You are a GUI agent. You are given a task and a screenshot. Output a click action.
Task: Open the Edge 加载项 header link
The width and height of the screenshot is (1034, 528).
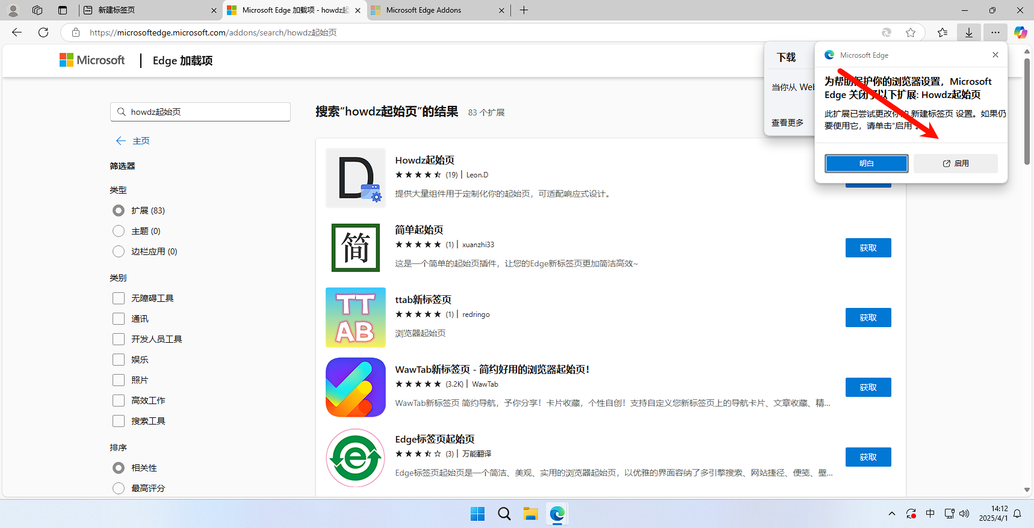(x=182, y=61)
